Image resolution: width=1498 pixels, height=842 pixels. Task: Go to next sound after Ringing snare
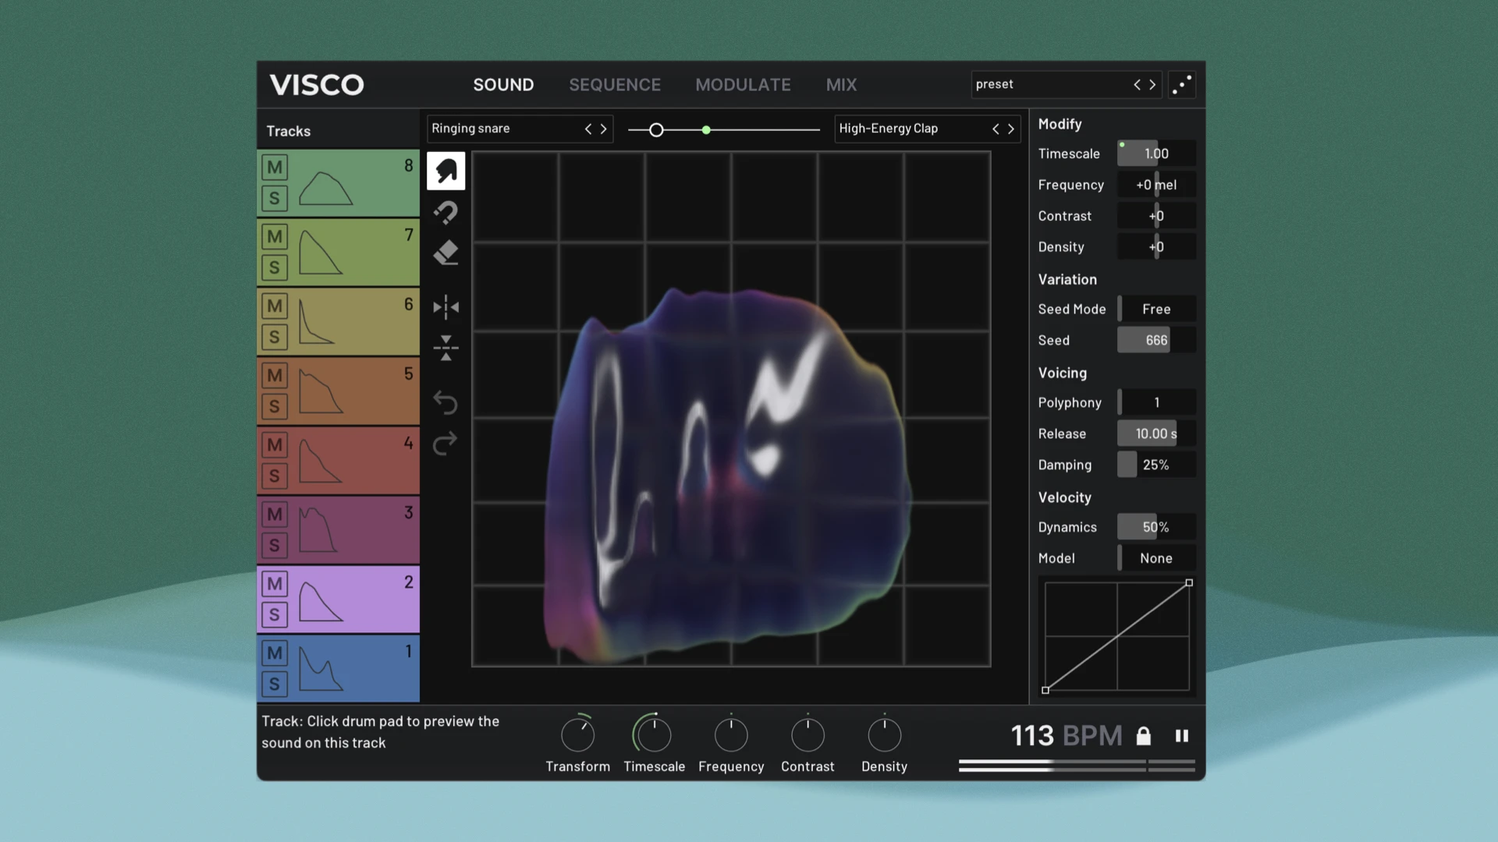pyautogui.click(x=603, y=129)
